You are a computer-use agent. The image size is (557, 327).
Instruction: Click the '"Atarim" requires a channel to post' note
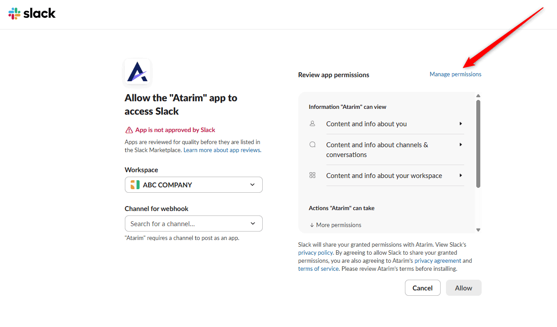(182, 238)
